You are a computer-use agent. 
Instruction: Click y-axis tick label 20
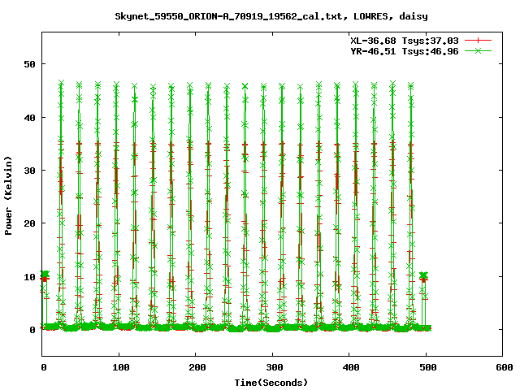pos(29,223)
